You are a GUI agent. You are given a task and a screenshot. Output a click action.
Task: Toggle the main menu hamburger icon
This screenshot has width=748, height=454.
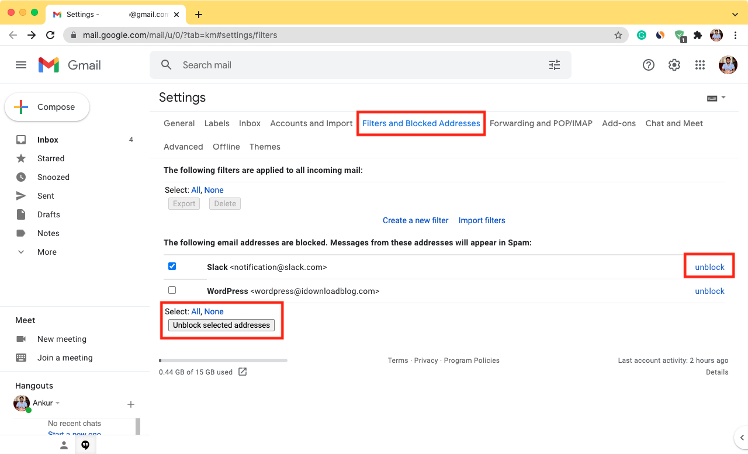tap(21, 65)
